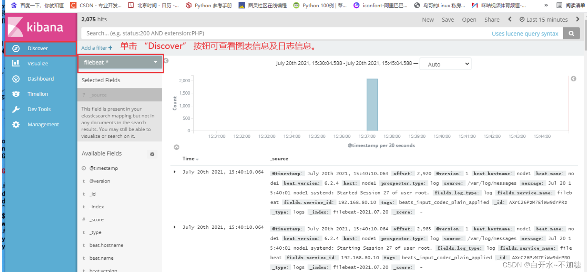Click the hash type icon beside _score field

point(84,220)
